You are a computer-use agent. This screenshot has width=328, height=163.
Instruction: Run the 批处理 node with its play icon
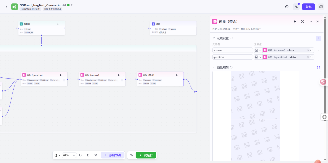coord(58,24)
